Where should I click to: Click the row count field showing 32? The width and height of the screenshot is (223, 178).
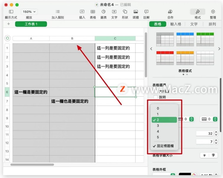point(204,133)
